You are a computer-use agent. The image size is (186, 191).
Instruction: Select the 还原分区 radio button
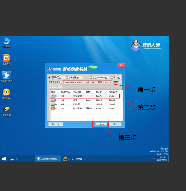(49, 77)
